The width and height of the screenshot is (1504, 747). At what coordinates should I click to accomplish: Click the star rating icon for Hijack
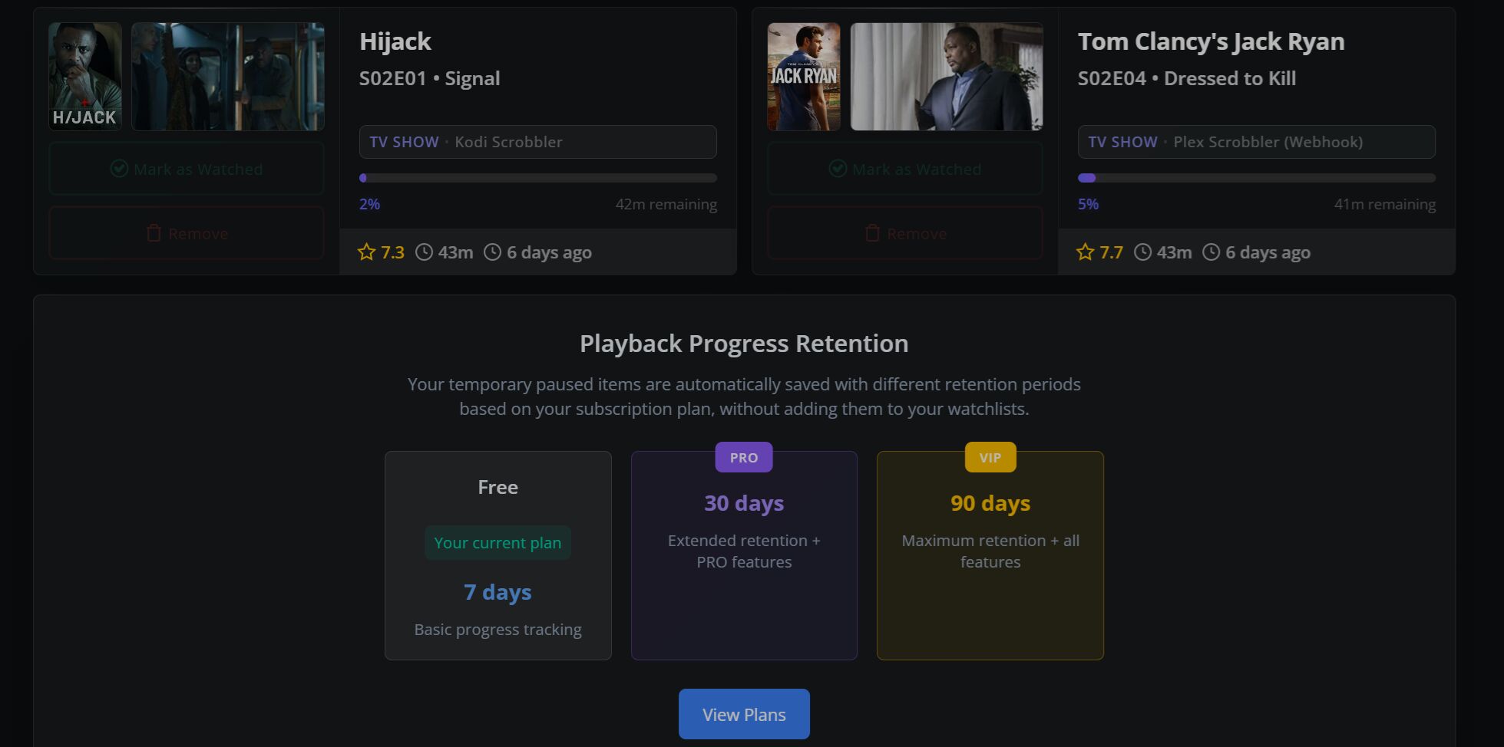367,252
